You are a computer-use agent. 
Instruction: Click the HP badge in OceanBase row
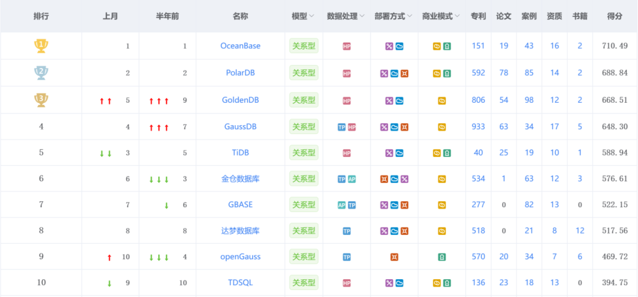click(347, 47)
